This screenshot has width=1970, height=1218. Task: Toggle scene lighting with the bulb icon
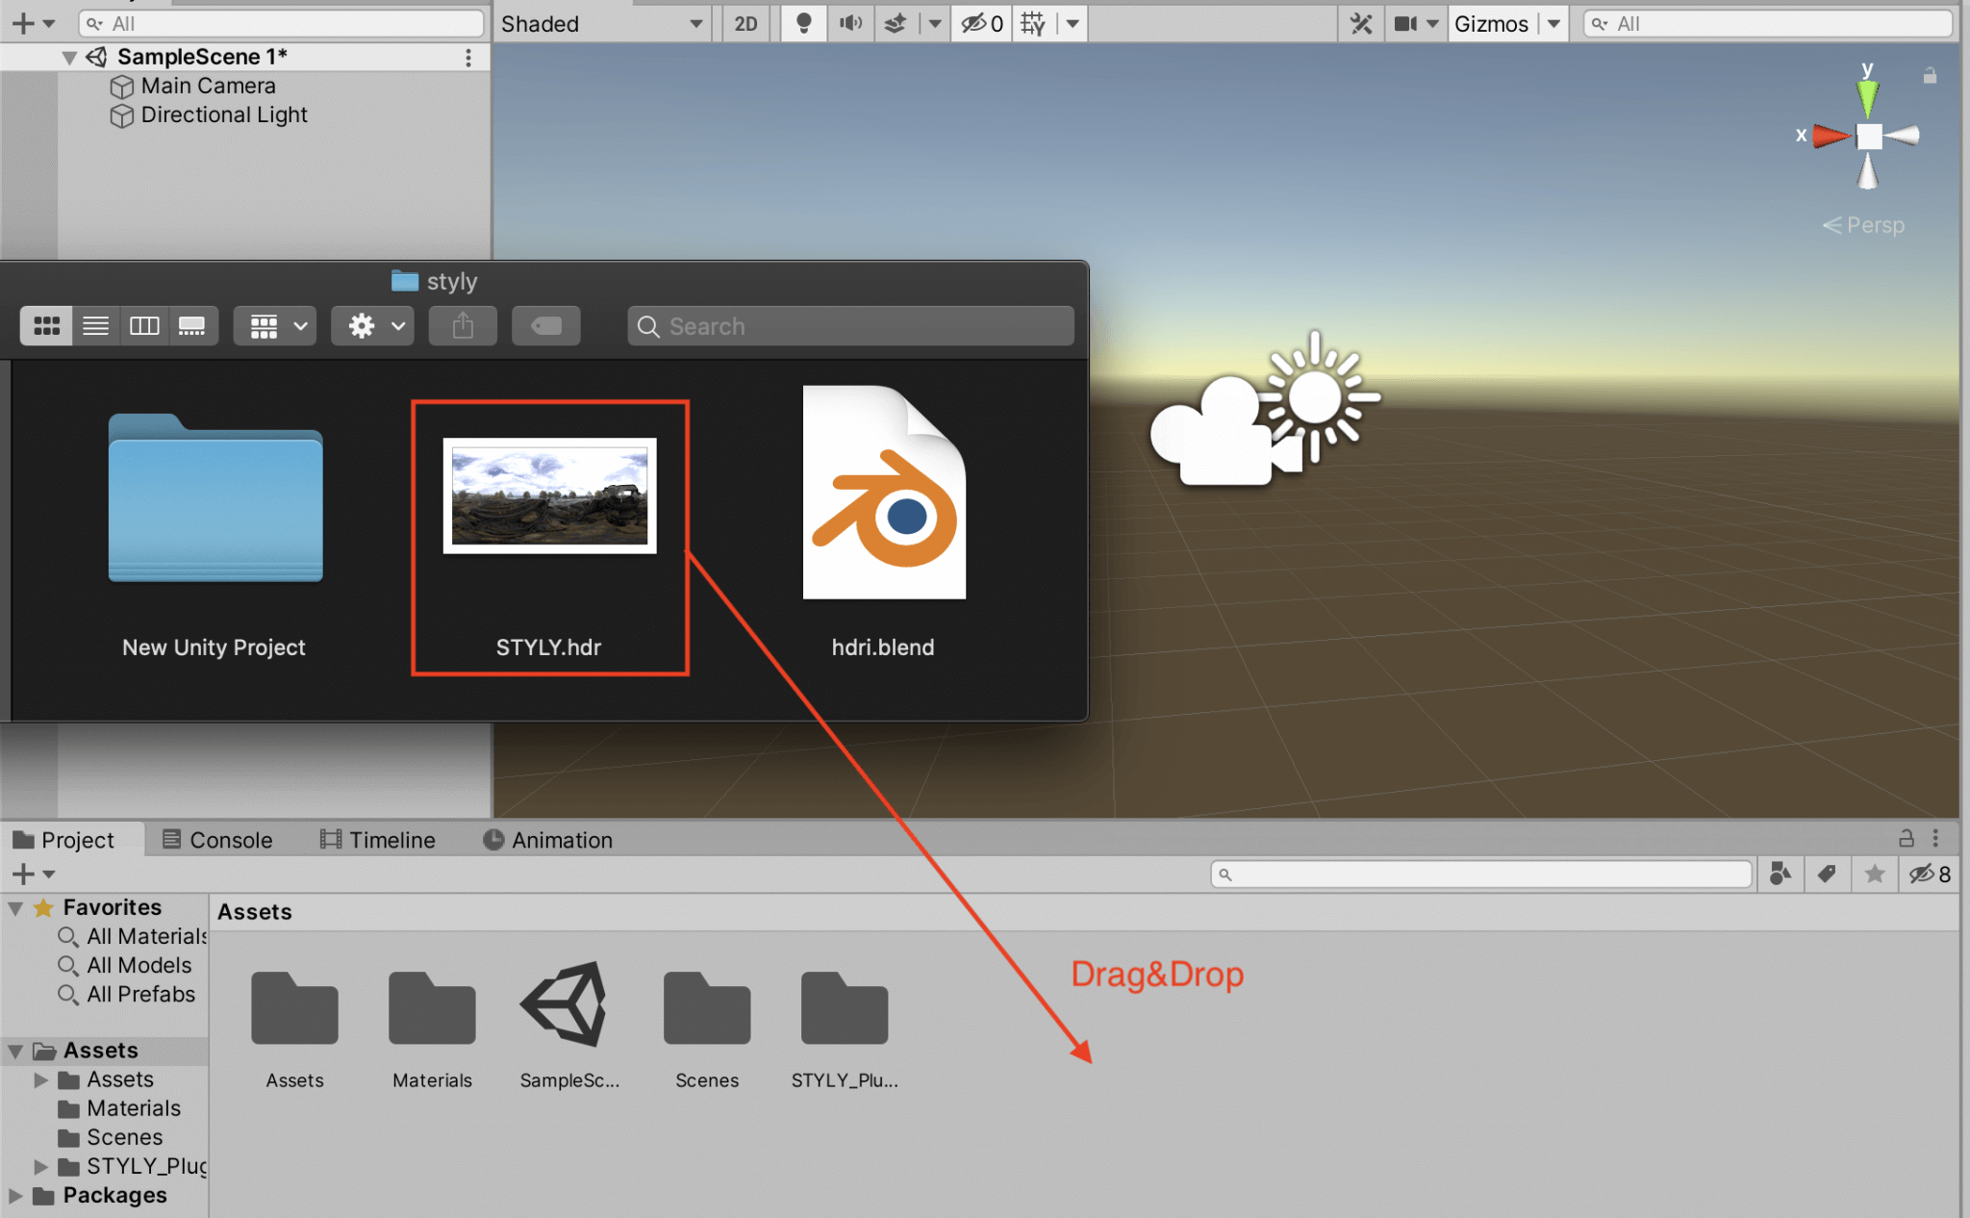pos(804,23)
